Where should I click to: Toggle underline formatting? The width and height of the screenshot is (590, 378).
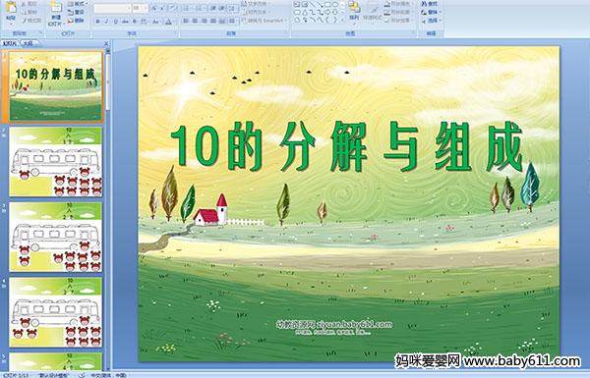(x=115, y=22)
